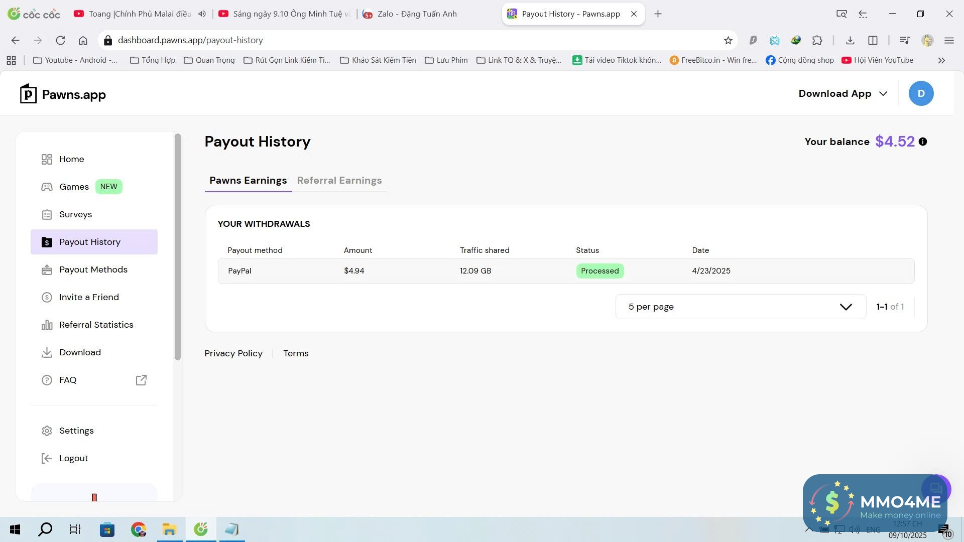Viewport: 964px width, 542px height.
Task: Toggle the browser split view icon
Action: tap(873, 40)
